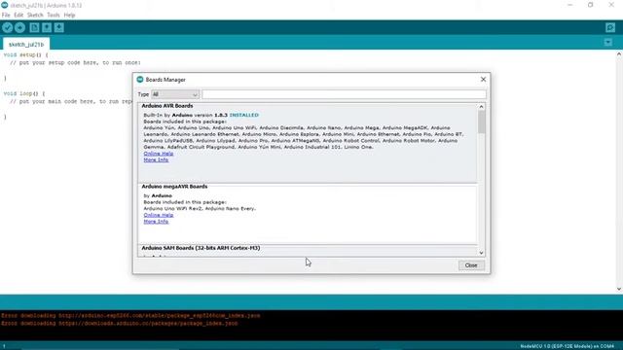Click the Arduino app icon in title bar
623x350 pixels.
click(4, 5)
